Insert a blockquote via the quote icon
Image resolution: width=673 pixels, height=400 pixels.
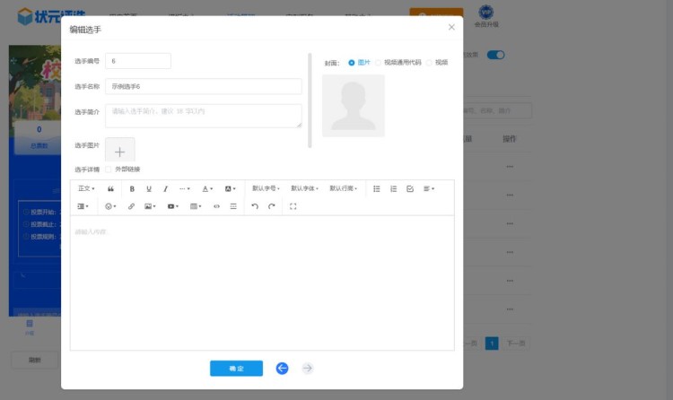point(110,189)
